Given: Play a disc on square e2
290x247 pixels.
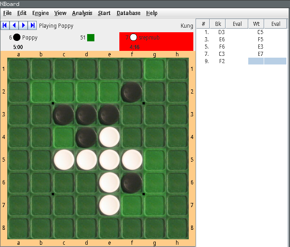Looking at the screenshot, I should (109, 92).
